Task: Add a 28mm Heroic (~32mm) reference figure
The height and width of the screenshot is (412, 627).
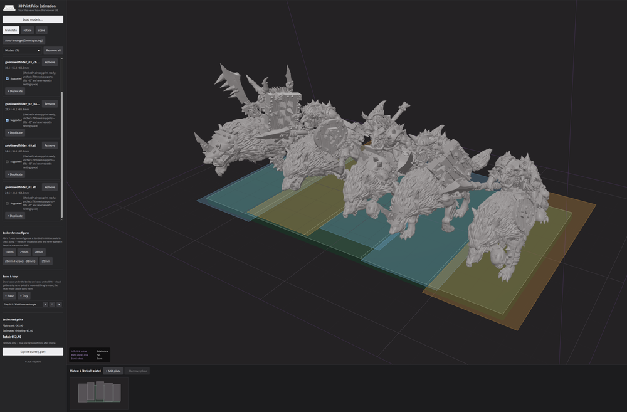Action: coord(20,261)
